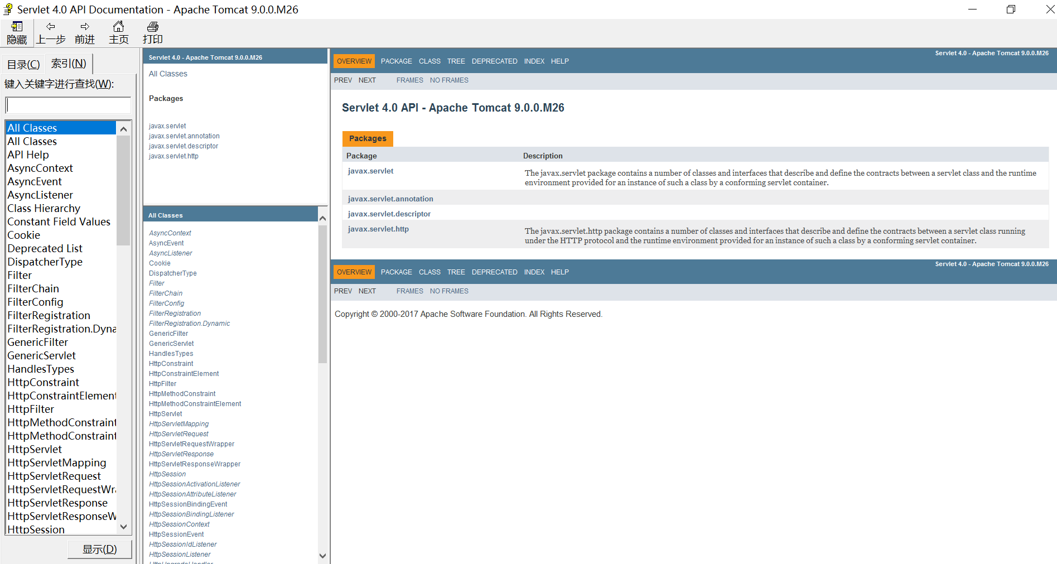1057x564 pixels.
Task: Go forward with the 前进 arrow icon
Action: tap(85, 32)
